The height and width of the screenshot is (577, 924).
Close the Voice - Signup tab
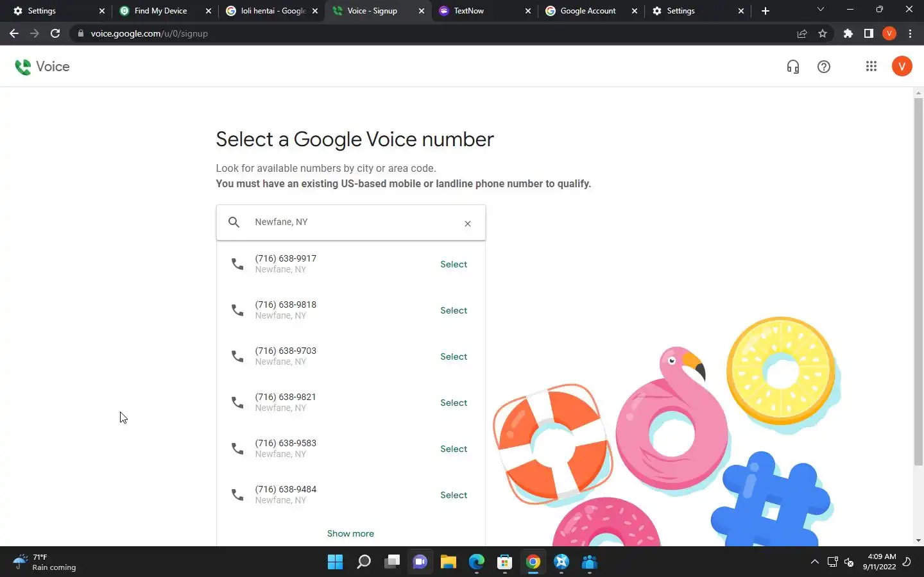tap(422, 11)
